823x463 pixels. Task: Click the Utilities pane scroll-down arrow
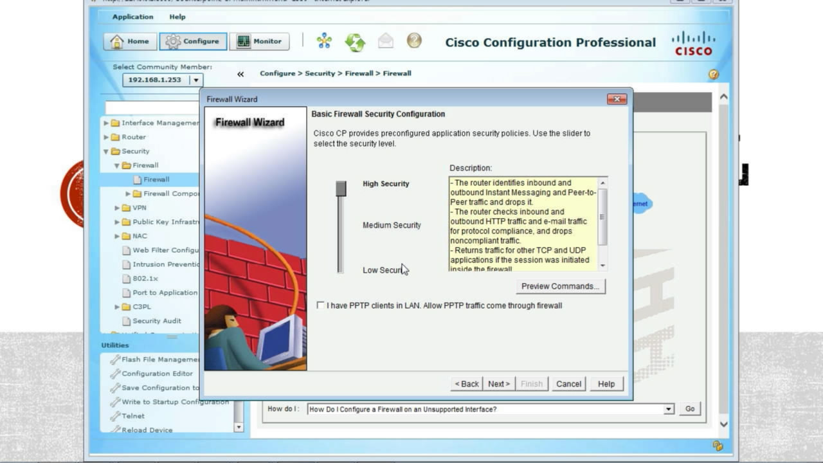click(239, 426)
